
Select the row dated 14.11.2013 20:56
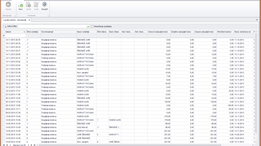point(128,54)
